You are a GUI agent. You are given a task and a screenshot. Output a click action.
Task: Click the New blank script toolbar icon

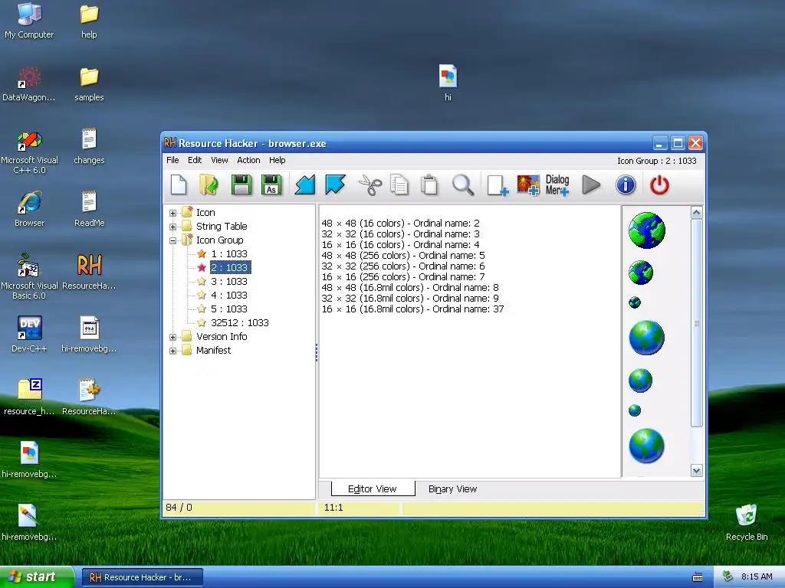coord(179,185)
